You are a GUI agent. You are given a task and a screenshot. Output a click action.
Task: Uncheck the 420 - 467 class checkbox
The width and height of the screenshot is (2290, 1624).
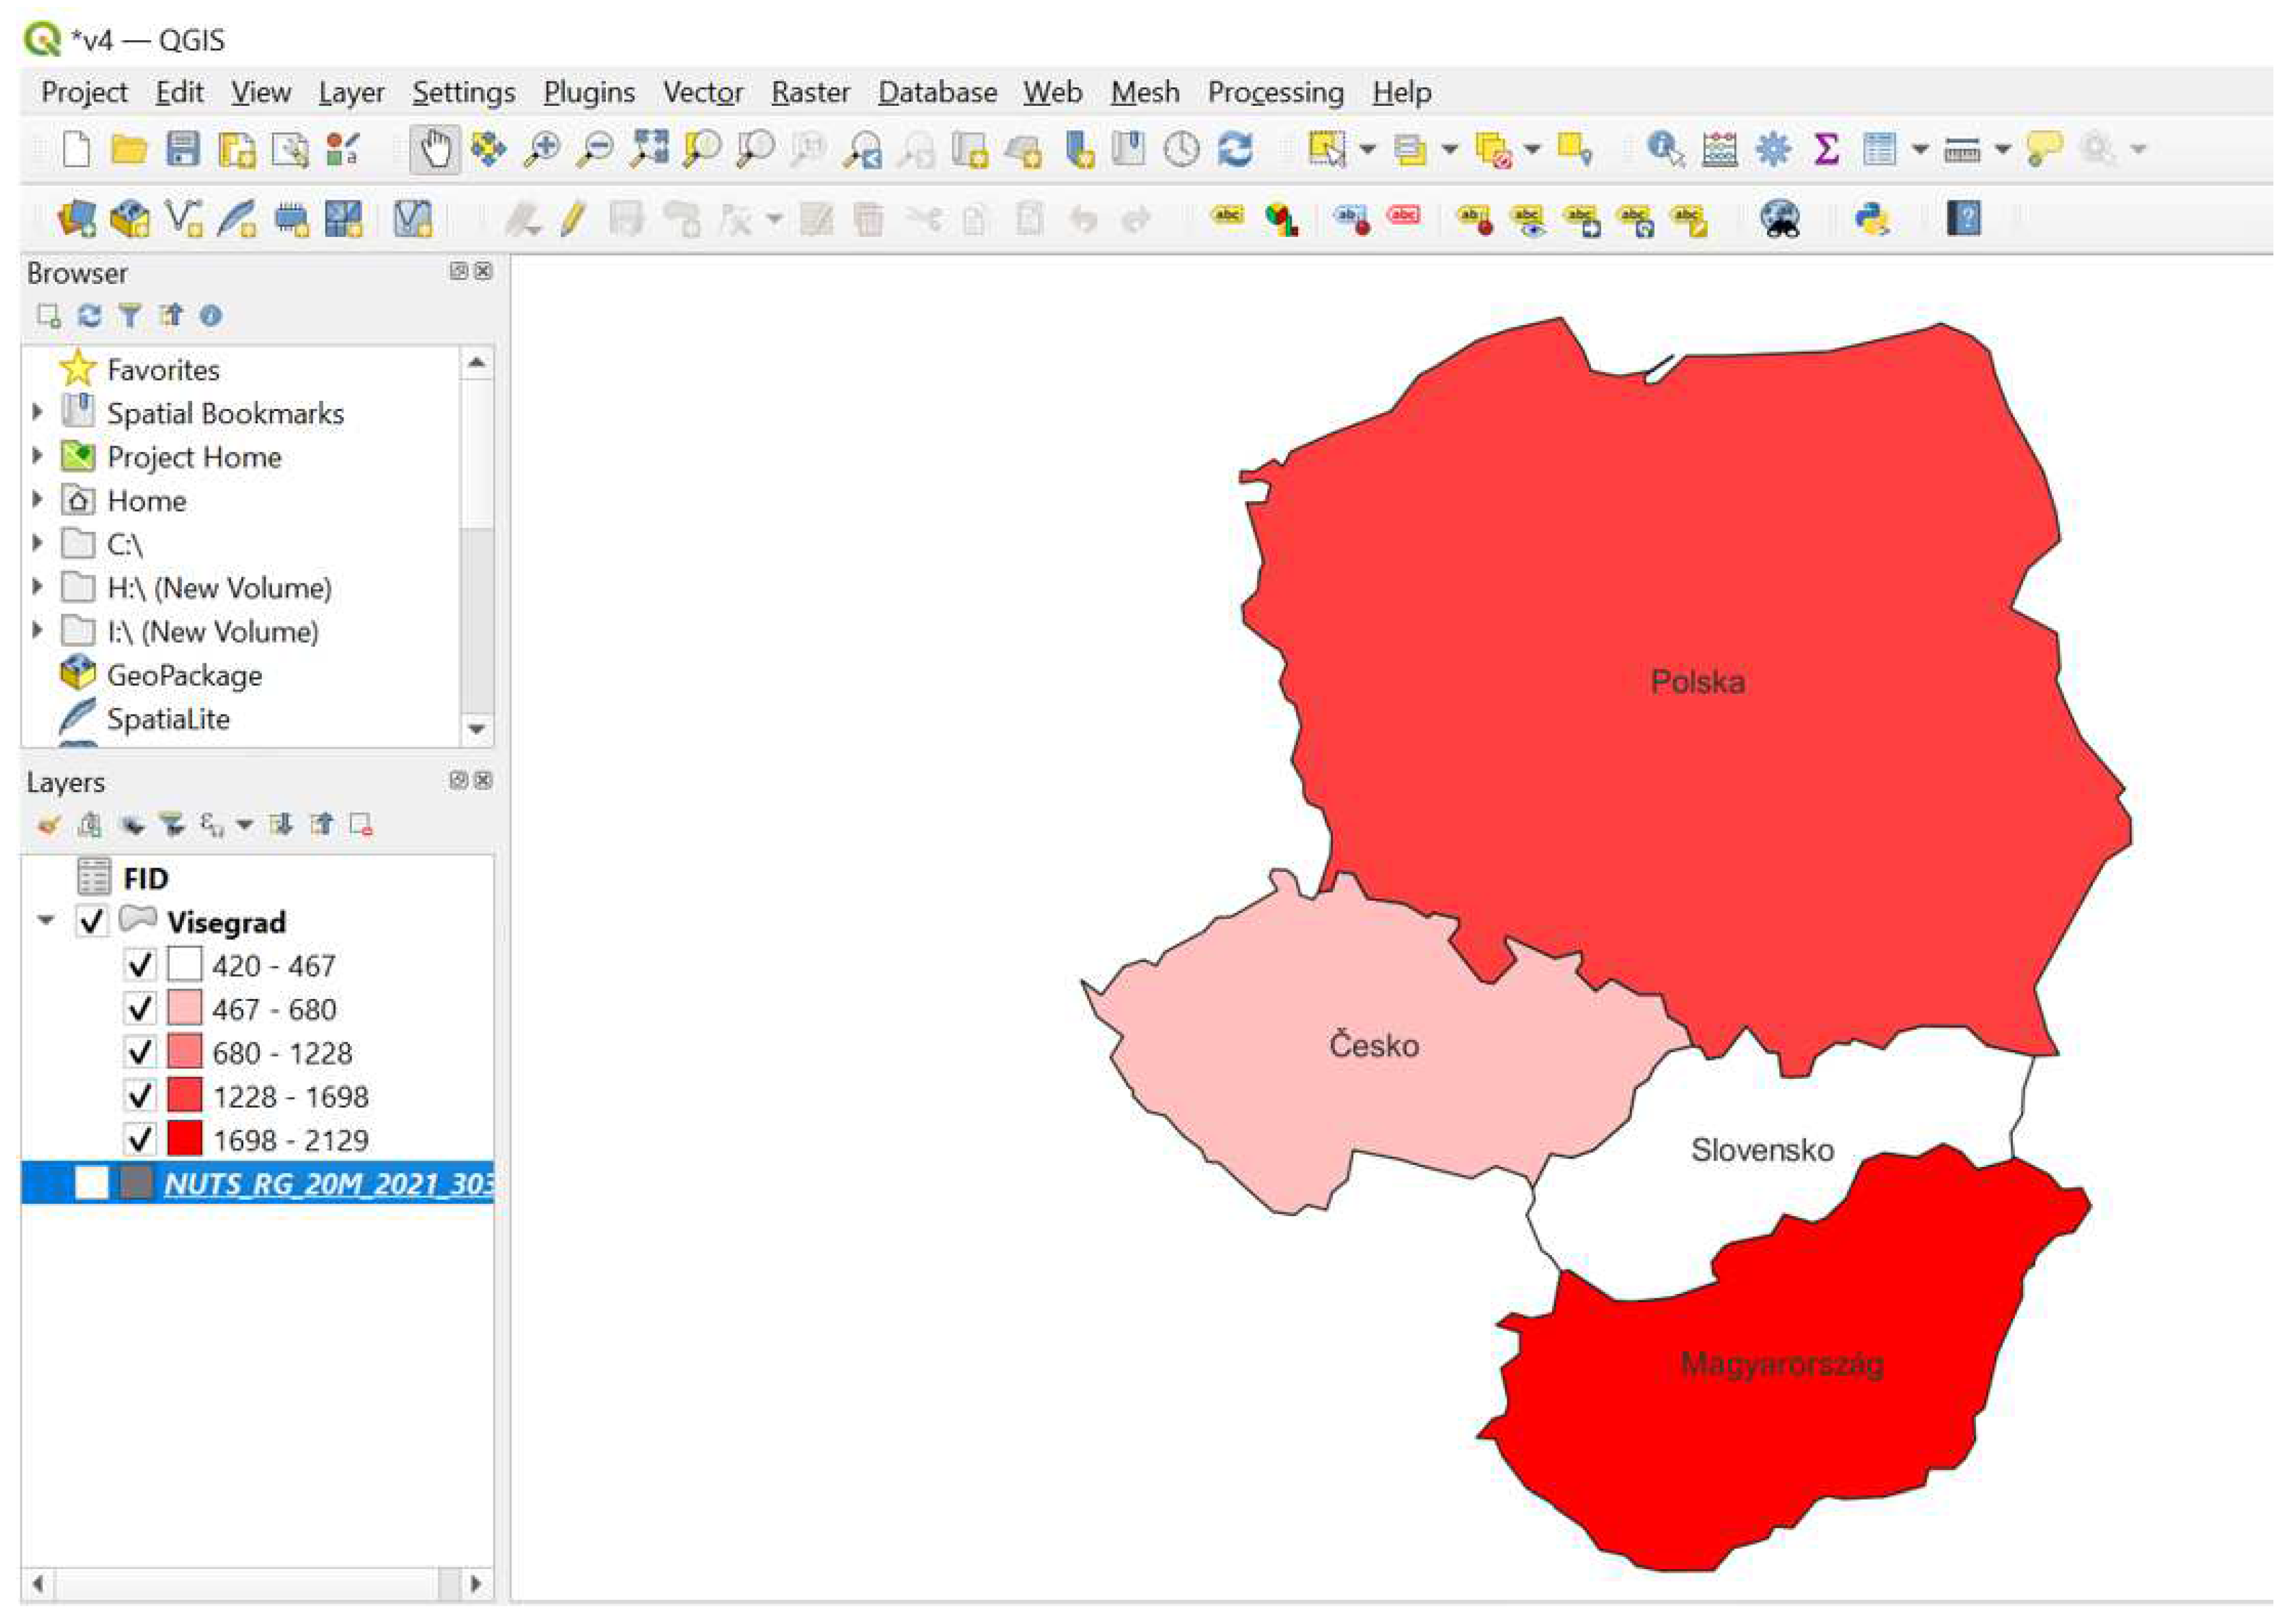(140, 966)
